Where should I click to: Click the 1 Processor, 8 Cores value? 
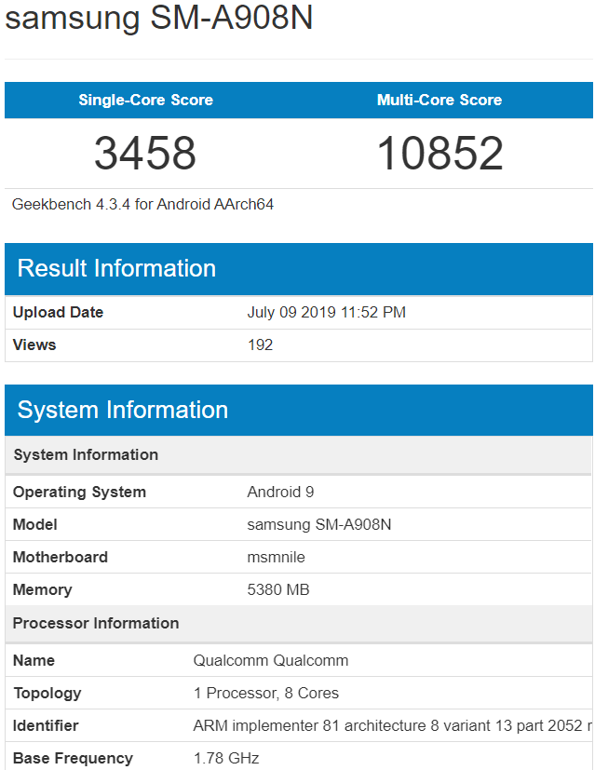(x=266, y=693)
